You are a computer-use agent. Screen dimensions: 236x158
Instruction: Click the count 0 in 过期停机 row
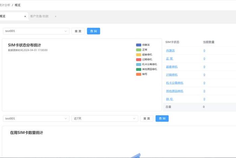(x=204, y=75)
